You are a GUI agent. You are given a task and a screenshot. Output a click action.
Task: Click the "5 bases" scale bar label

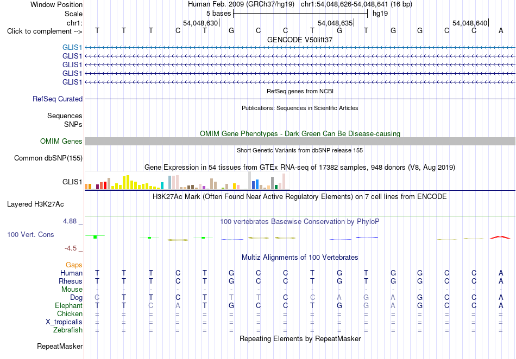[218, 14]
